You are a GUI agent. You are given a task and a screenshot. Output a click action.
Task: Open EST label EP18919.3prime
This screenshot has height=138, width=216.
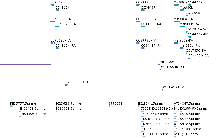tap(156, 134)
